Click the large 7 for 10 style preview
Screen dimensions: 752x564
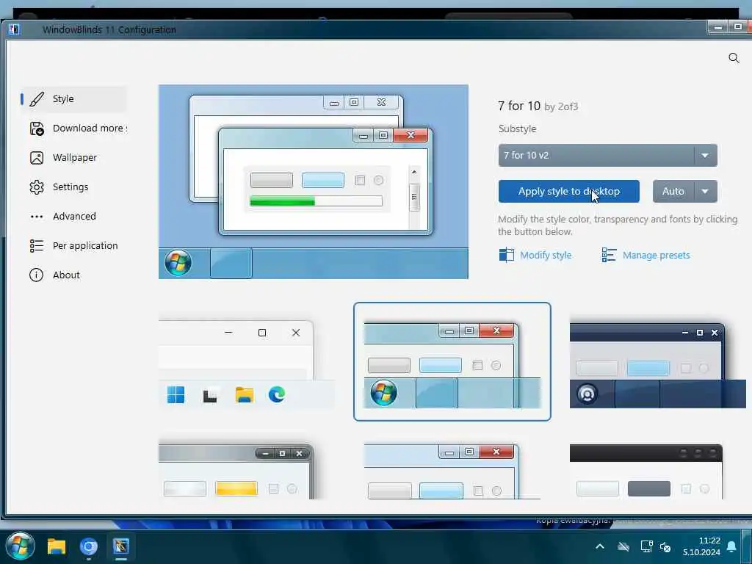[x=313, y=182]
